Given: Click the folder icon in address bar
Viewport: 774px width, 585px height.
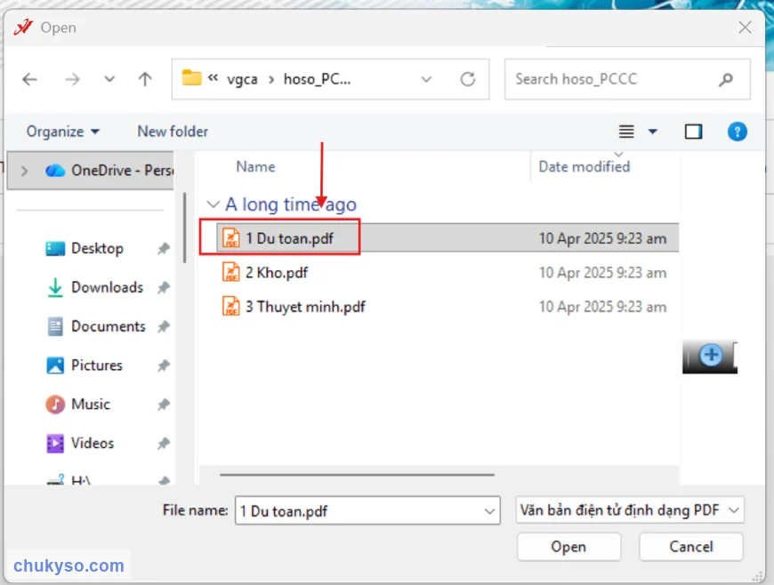Looking at the screenshot, I should 191,78.
